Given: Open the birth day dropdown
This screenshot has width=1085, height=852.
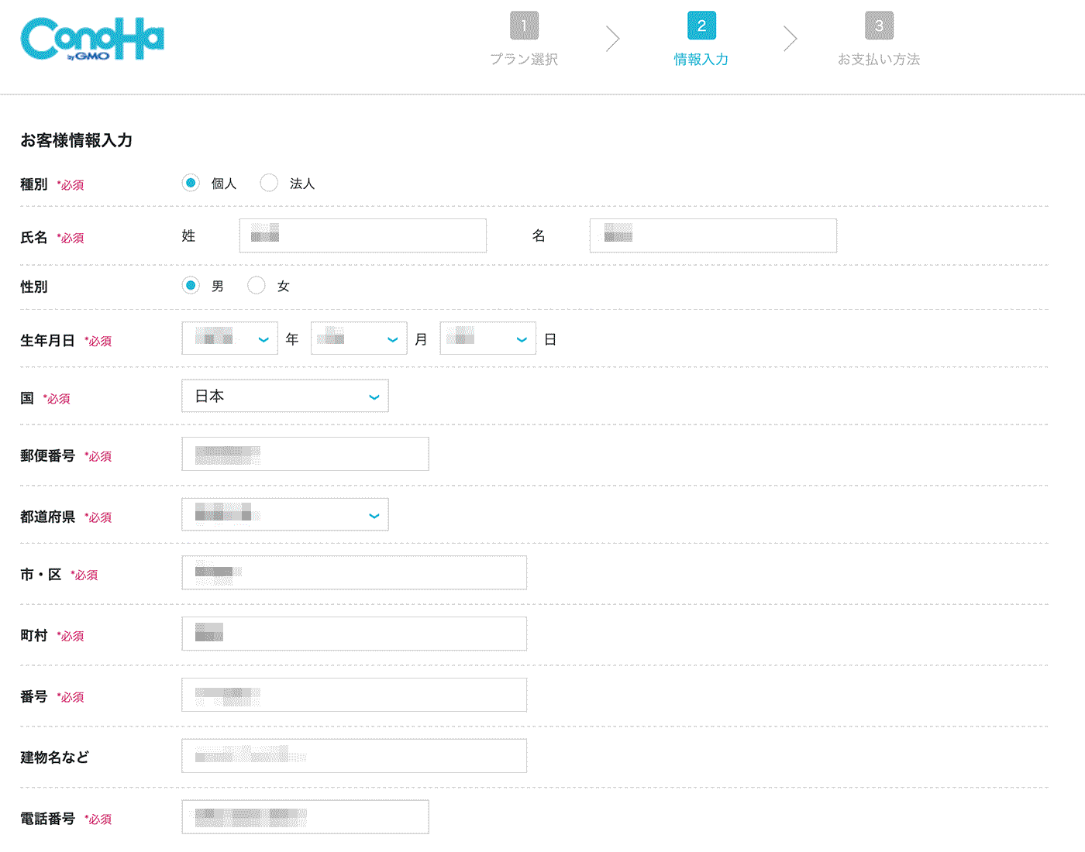Looking at the screenshot, I should (487, 338).
